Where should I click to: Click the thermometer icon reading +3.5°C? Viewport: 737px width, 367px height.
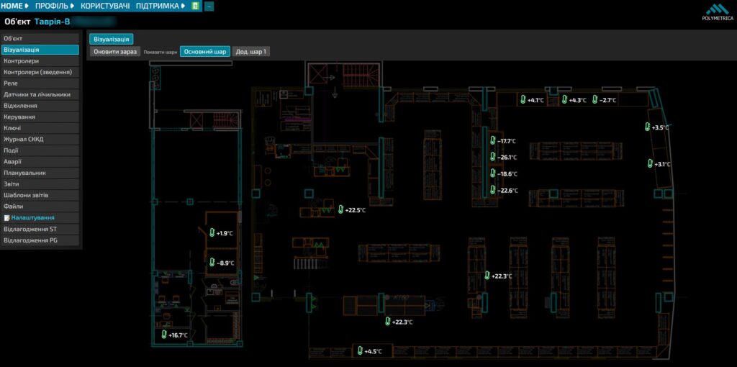point(647,127)
